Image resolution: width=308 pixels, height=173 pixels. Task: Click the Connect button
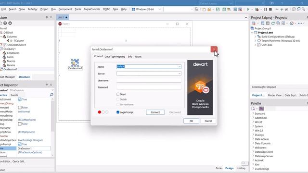[x=155, y=112]
